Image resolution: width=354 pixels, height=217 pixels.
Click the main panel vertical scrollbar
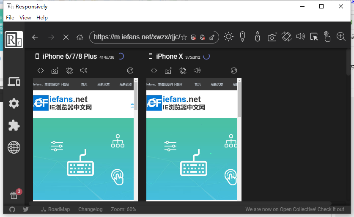[349, 62]
